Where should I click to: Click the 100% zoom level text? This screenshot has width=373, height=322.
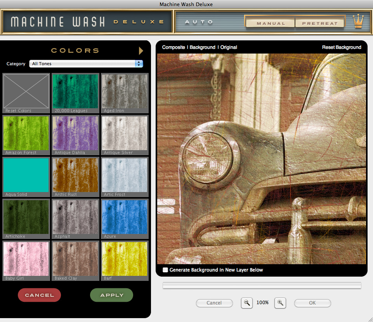pyautogui.click(x=262, y=303)
